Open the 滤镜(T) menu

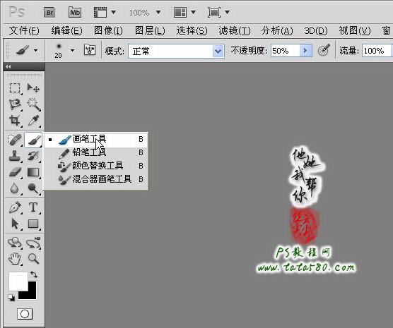click(235, 31)
